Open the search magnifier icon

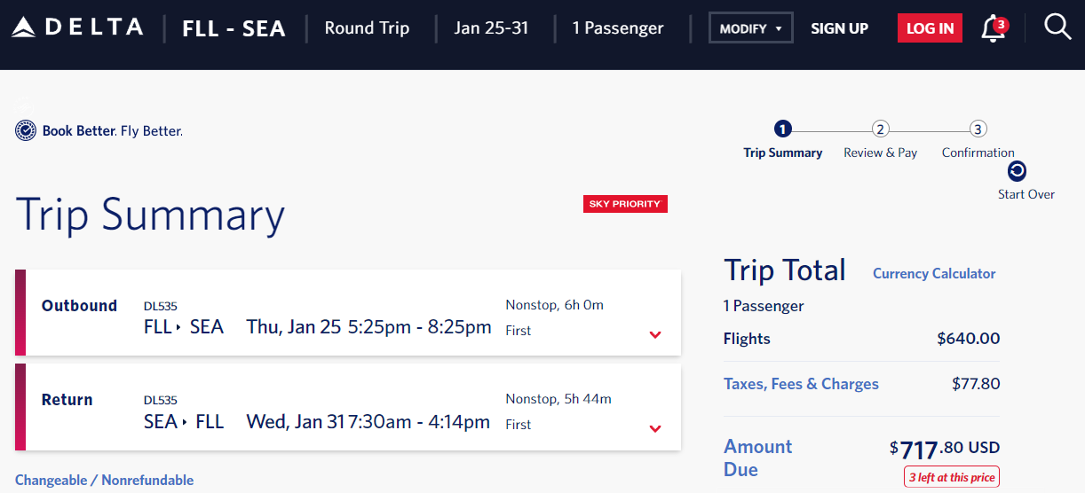tap(1057, 27)
